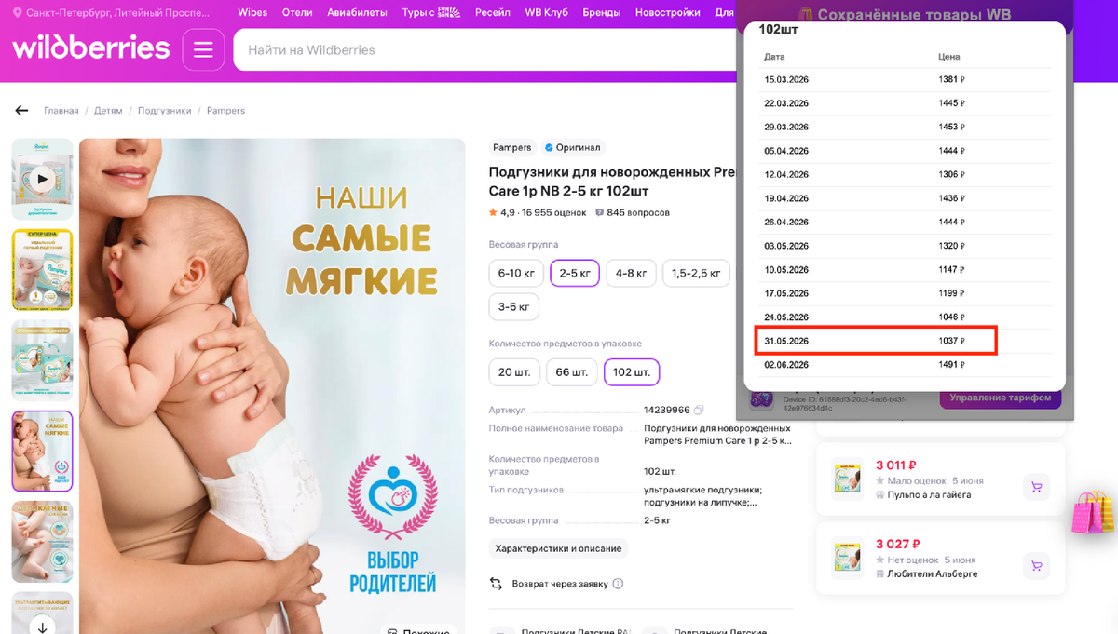Focus the 'Найти на Wildberries' search field
Screen dimensions: 1118x634
484,49
